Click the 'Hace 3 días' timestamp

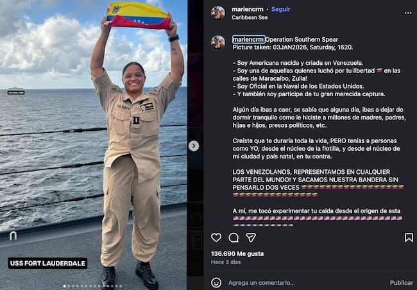(x=226, y=262)
